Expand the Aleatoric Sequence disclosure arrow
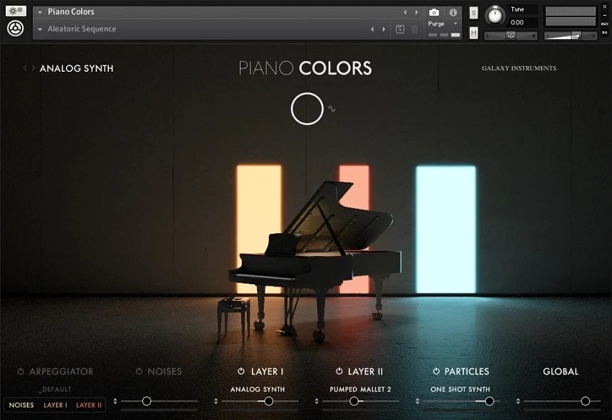612x420 pixels. [x=40, y=29]
